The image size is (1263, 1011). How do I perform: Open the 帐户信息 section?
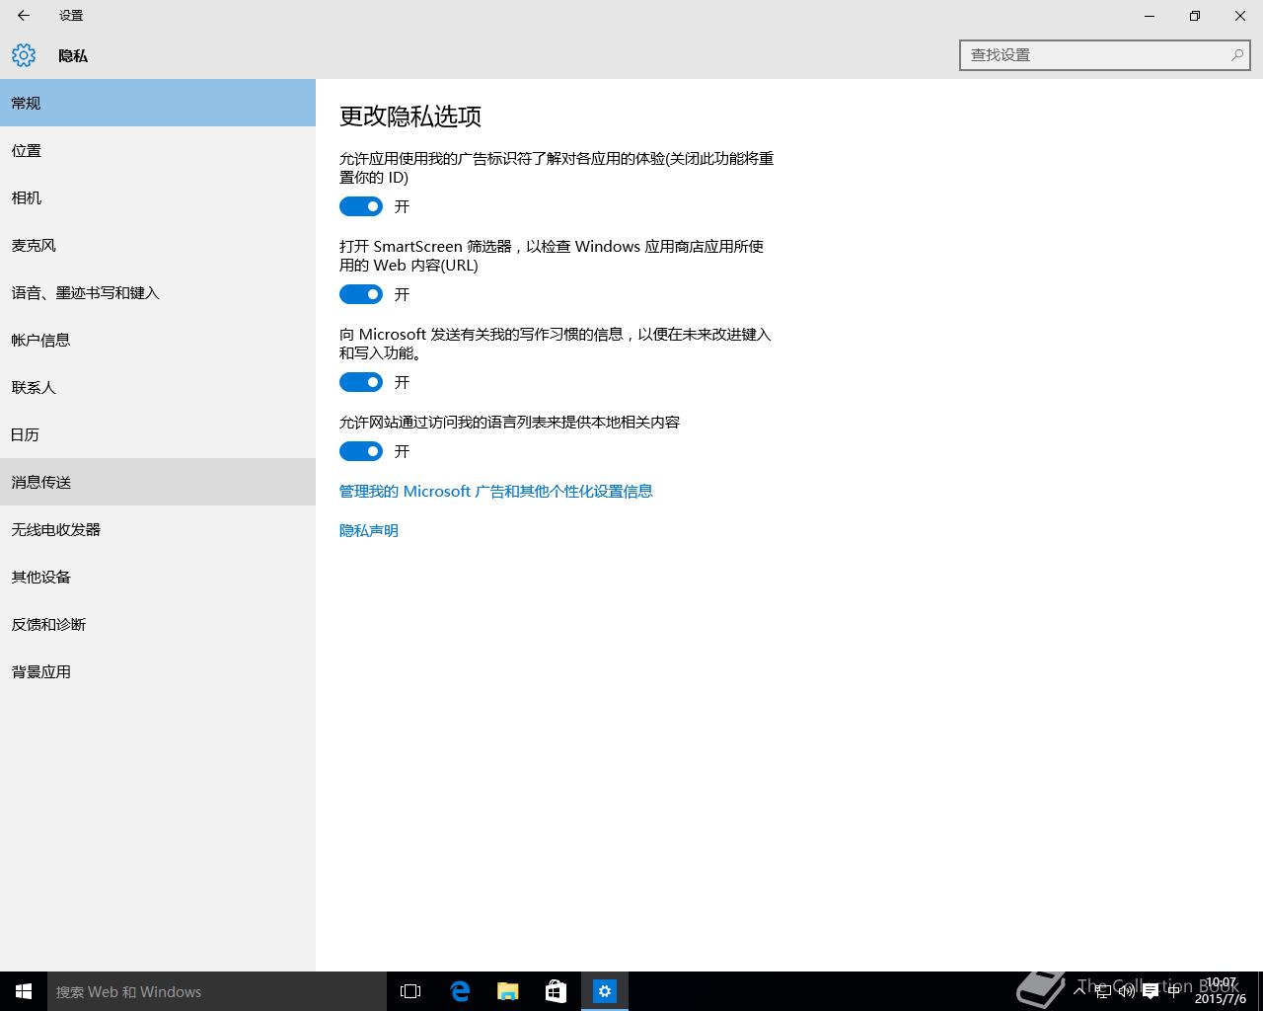pos(158,340)
